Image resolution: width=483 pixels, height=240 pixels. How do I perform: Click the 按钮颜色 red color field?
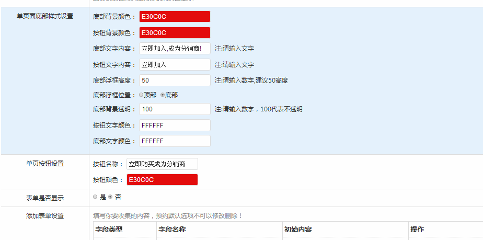pyautogui.click(x=162, y=180)
